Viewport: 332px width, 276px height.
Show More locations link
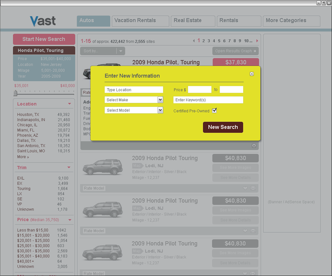pos(23,157)
